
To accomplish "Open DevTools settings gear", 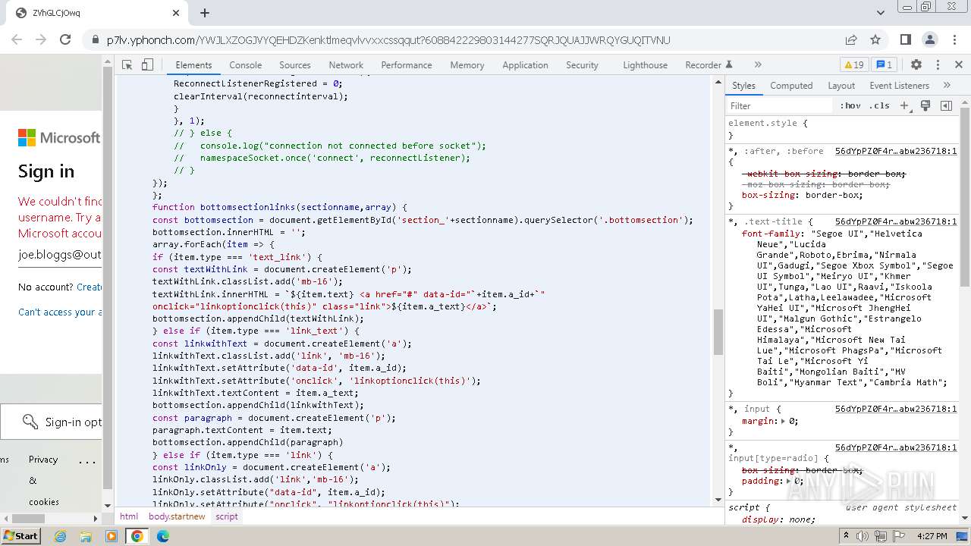I will (x=916, y=65).
